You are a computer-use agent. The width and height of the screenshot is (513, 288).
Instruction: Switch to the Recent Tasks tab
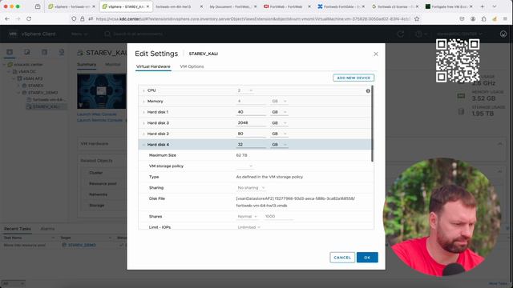point(18,229)
